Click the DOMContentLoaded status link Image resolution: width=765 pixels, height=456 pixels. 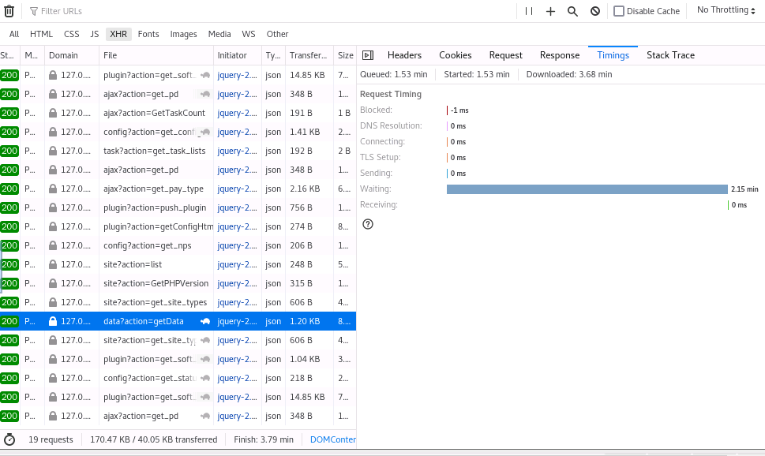click(x=333, y=439)
